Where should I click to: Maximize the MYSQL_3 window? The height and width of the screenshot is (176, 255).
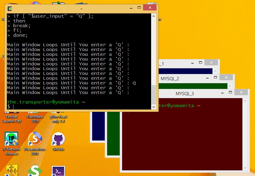(230, 92)
